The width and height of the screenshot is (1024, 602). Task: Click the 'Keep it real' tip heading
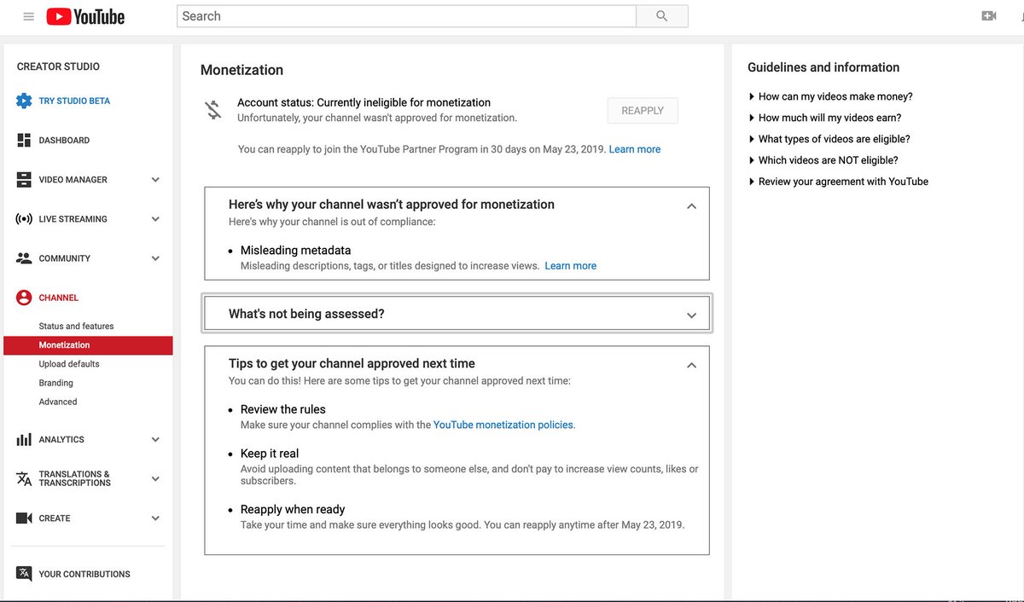(x=270, y=454)
